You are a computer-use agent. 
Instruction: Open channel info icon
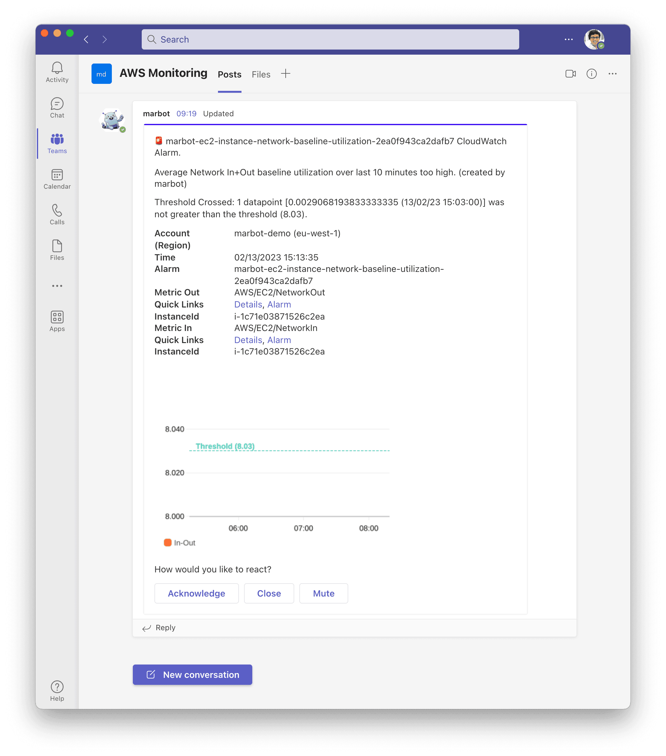click(591, 74)
